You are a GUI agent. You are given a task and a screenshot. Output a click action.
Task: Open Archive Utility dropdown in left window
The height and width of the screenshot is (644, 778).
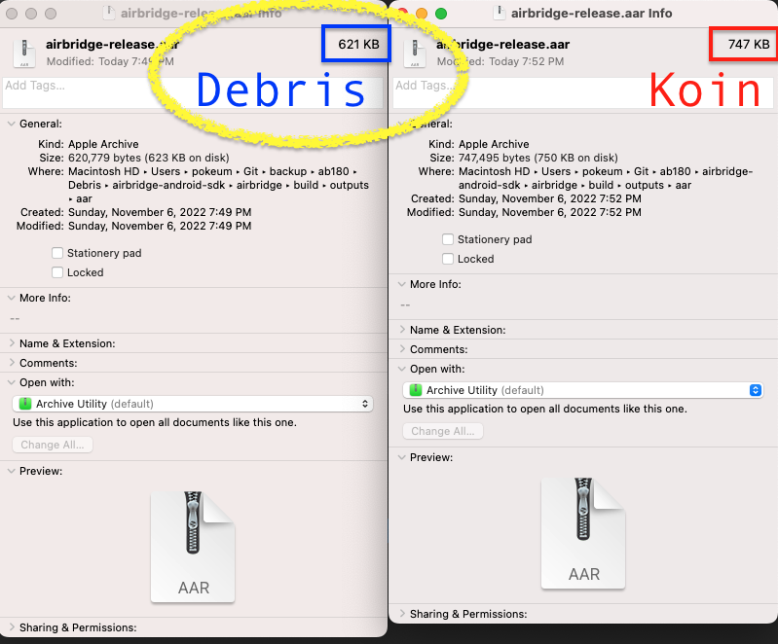coord(193,404)
